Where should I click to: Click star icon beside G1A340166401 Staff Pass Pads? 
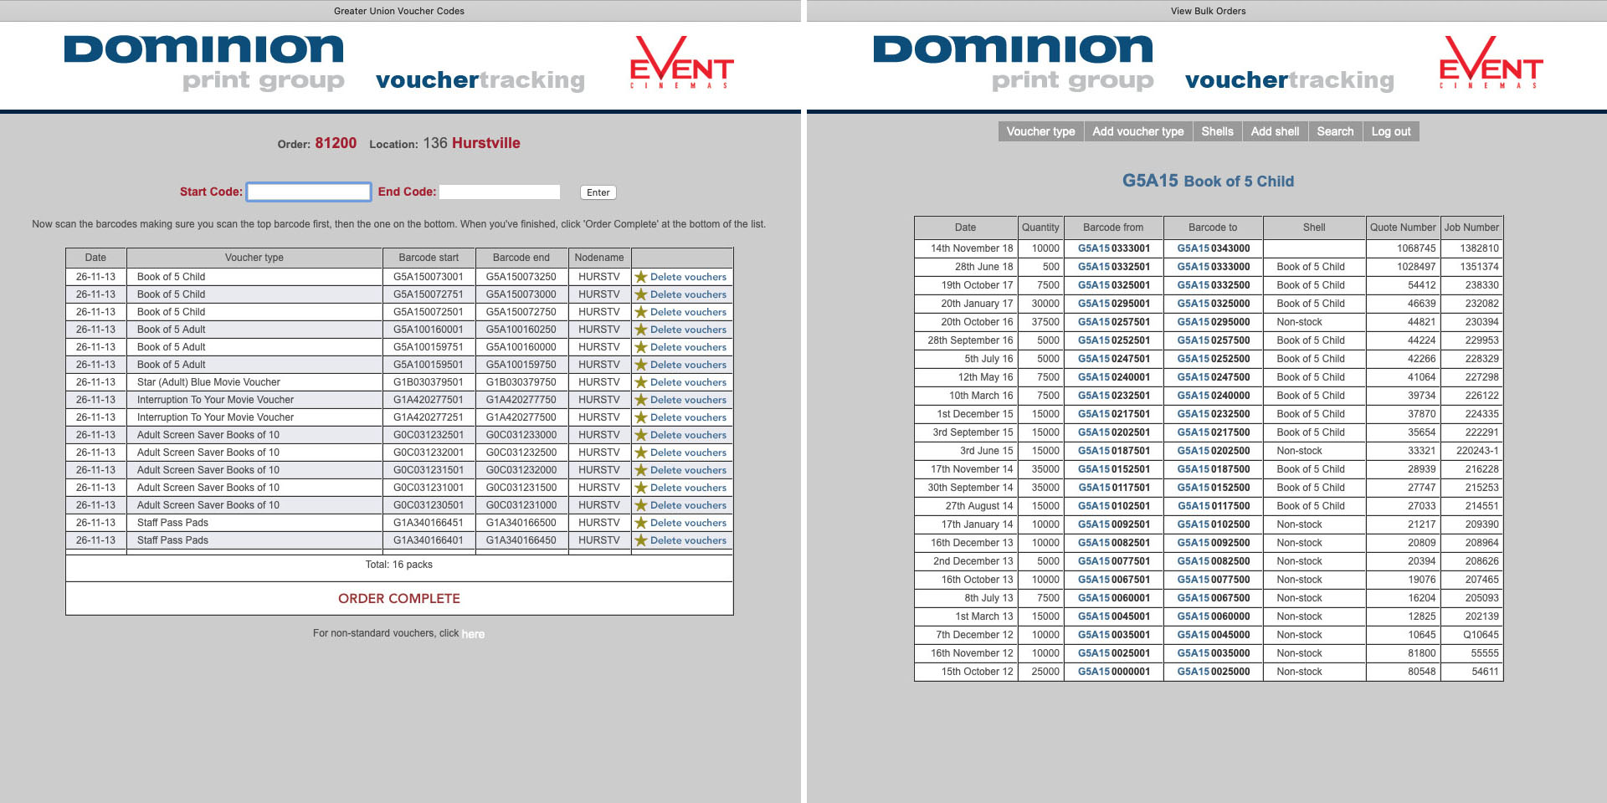pyautogui.click(x=641, y=540)
